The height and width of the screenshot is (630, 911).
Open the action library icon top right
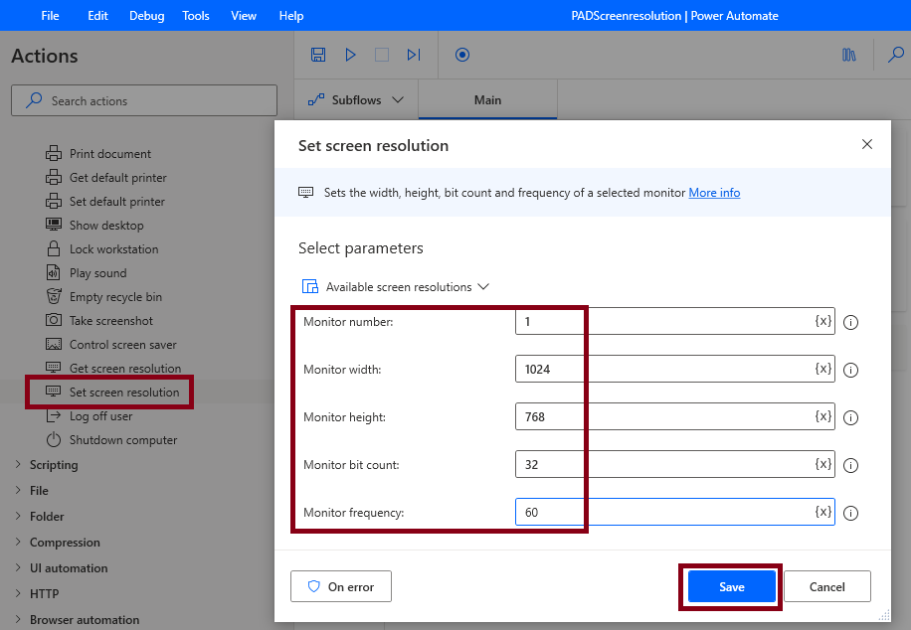(848, 56)
